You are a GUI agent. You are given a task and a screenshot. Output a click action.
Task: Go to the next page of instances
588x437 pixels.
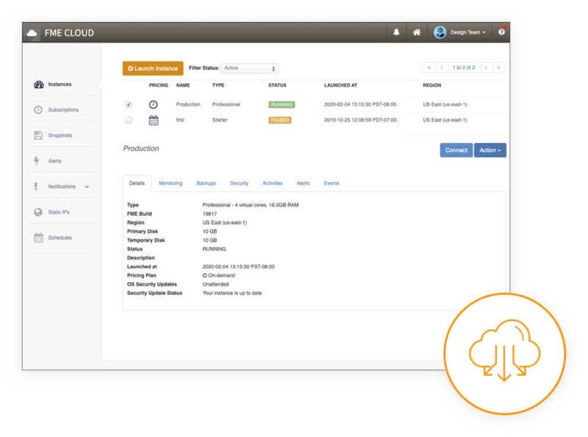click(486, 67)
